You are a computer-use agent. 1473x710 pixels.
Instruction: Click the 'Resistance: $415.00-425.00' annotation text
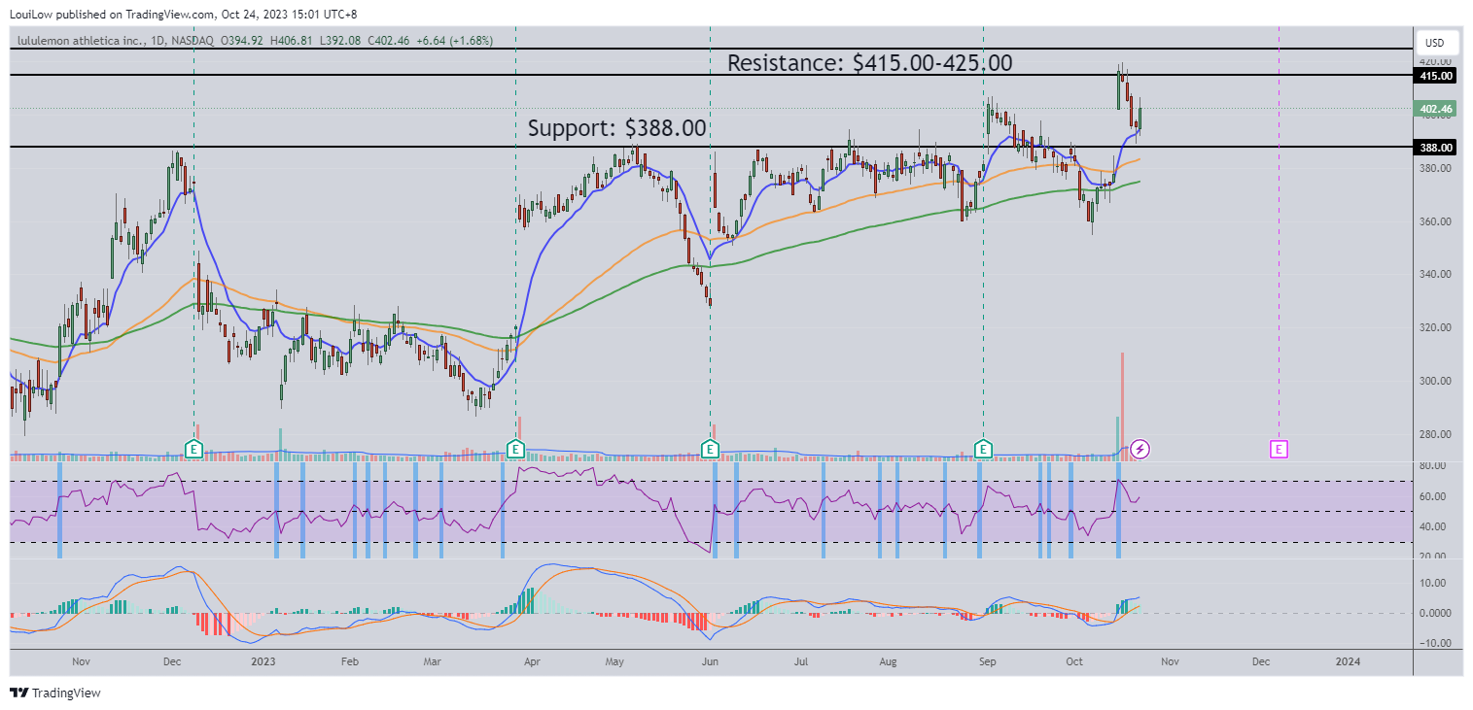(x=869, y=63)
